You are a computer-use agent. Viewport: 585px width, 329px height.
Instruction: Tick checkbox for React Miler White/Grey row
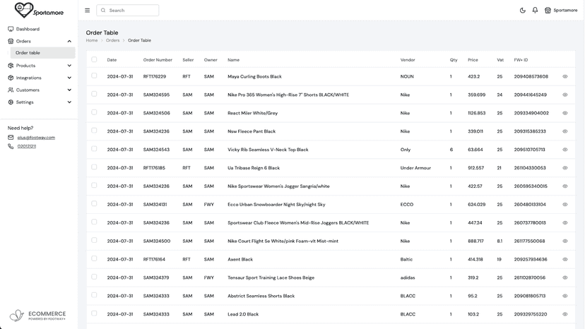tap(94, 112)
